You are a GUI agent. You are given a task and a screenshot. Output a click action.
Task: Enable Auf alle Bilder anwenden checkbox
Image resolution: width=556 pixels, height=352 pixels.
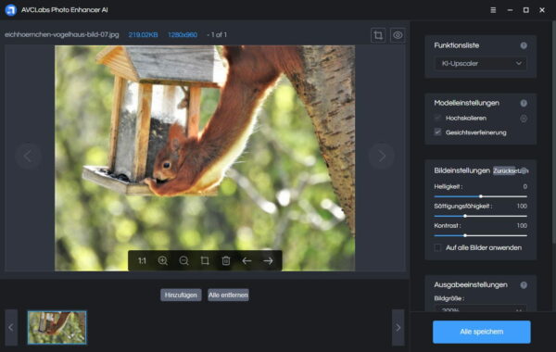point(437,247)
